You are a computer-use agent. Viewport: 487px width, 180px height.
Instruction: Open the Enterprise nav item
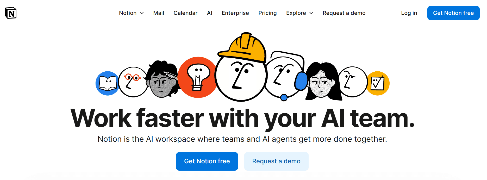click(235, 13)
